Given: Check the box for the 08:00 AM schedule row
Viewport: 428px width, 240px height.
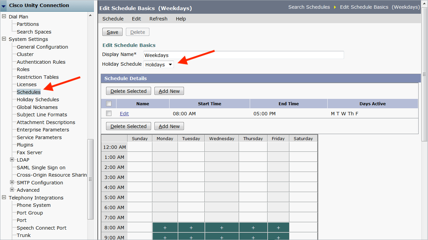Looking at the screenshot, I should coord(109,114).
